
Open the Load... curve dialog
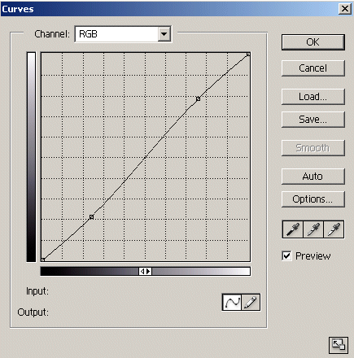click(x=313, y=97)
